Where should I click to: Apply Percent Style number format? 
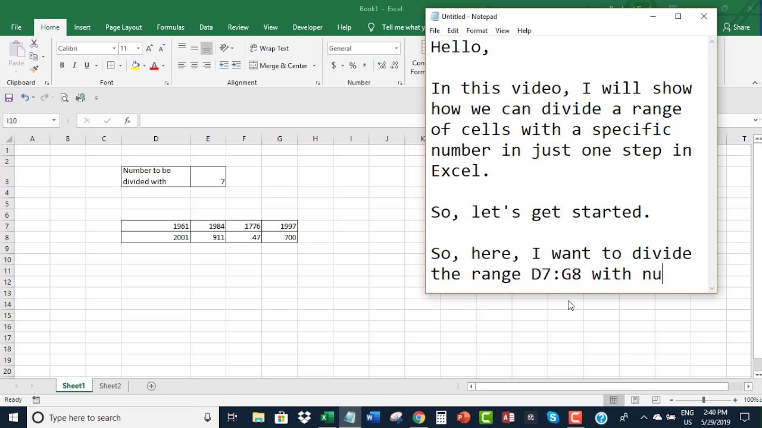click(352, 65)
